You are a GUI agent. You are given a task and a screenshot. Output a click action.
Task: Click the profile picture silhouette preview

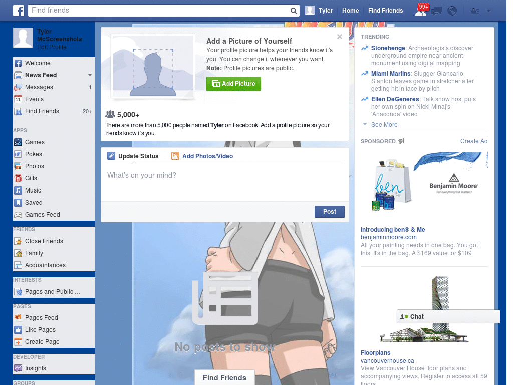click(x=153, y=66)
